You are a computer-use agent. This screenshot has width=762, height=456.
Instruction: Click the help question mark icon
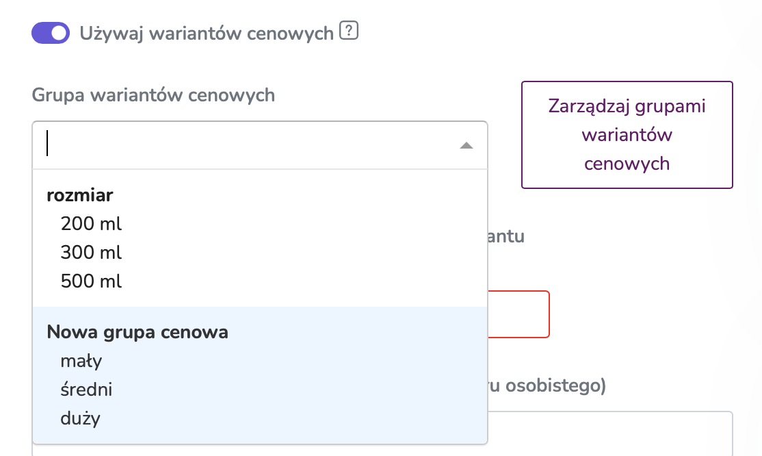(348, 31)
